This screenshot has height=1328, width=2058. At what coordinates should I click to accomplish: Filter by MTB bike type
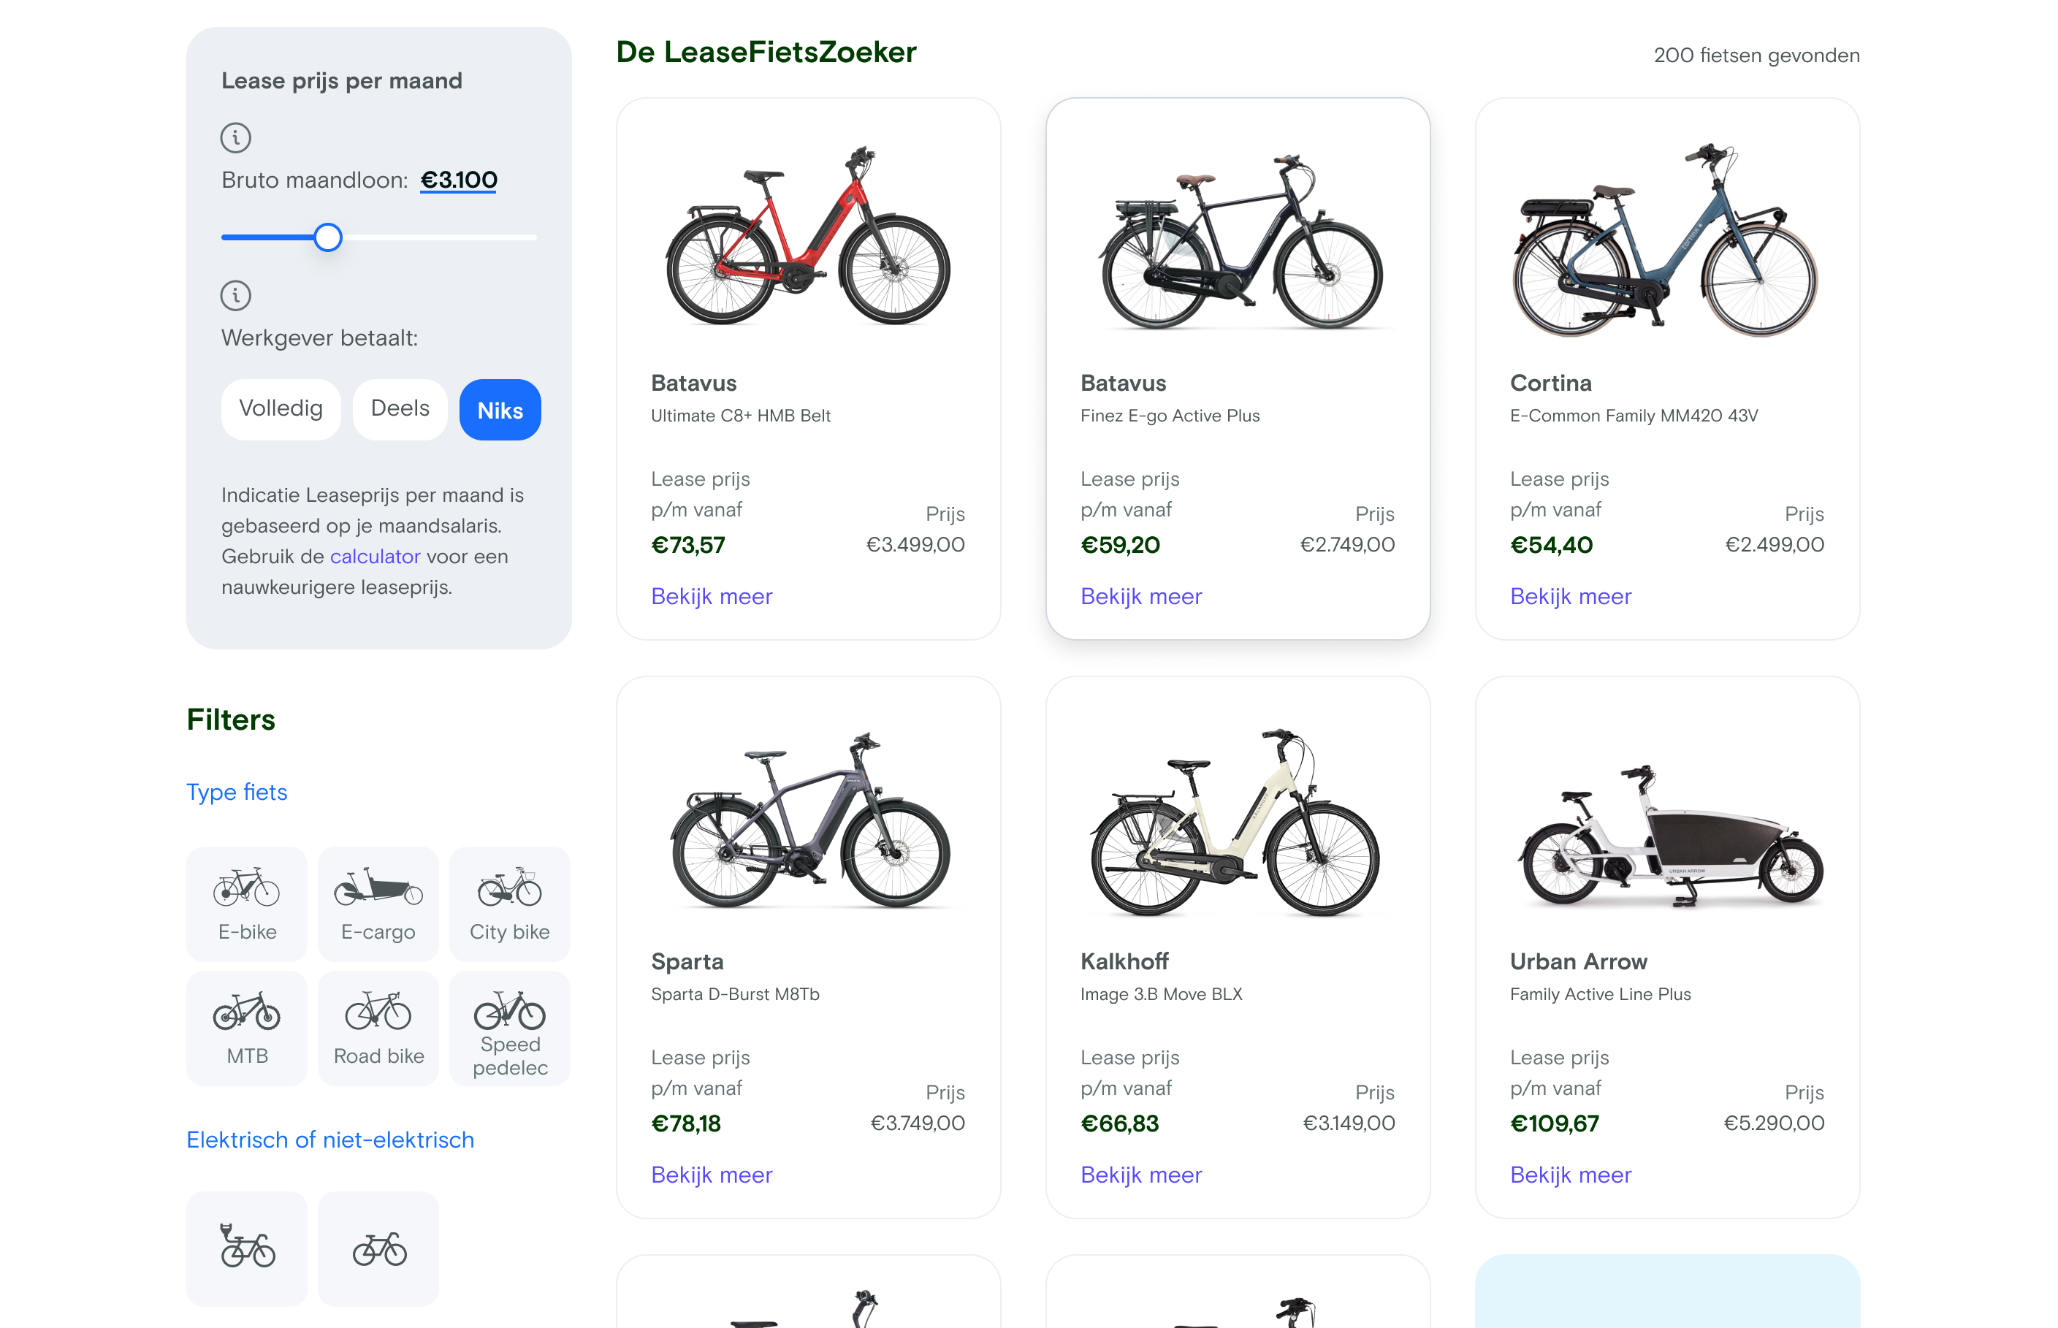pos(247,1027)
